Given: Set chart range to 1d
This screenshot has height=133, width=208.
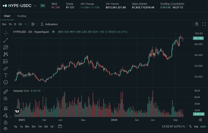Looking at the screenshot, I should 52,127.
